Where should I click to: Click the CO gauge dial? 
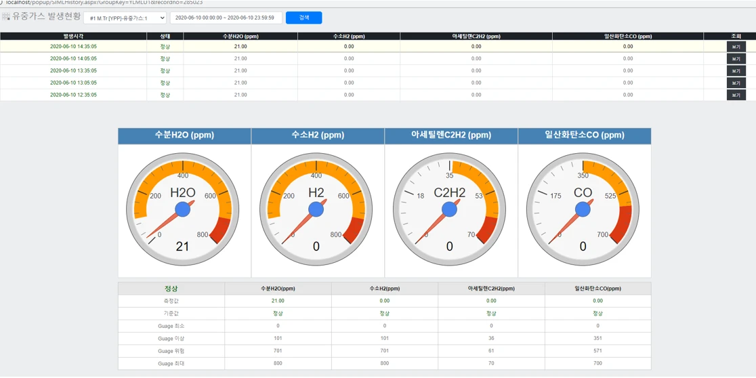[x=583, y=209]
